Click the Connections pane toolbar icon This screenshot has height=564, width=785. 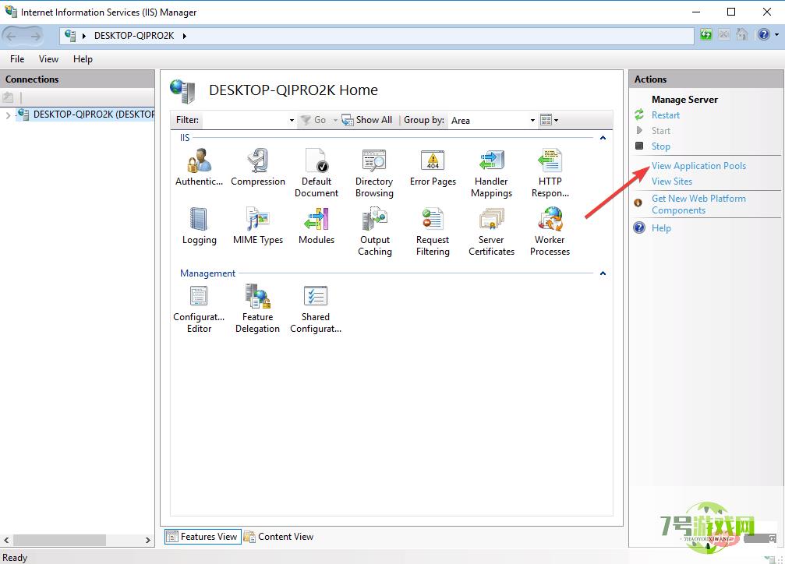pos(8,97)
